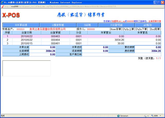Click the empty text box below the totals
This screenshot has height=118, width=165.
coord(26,68)
